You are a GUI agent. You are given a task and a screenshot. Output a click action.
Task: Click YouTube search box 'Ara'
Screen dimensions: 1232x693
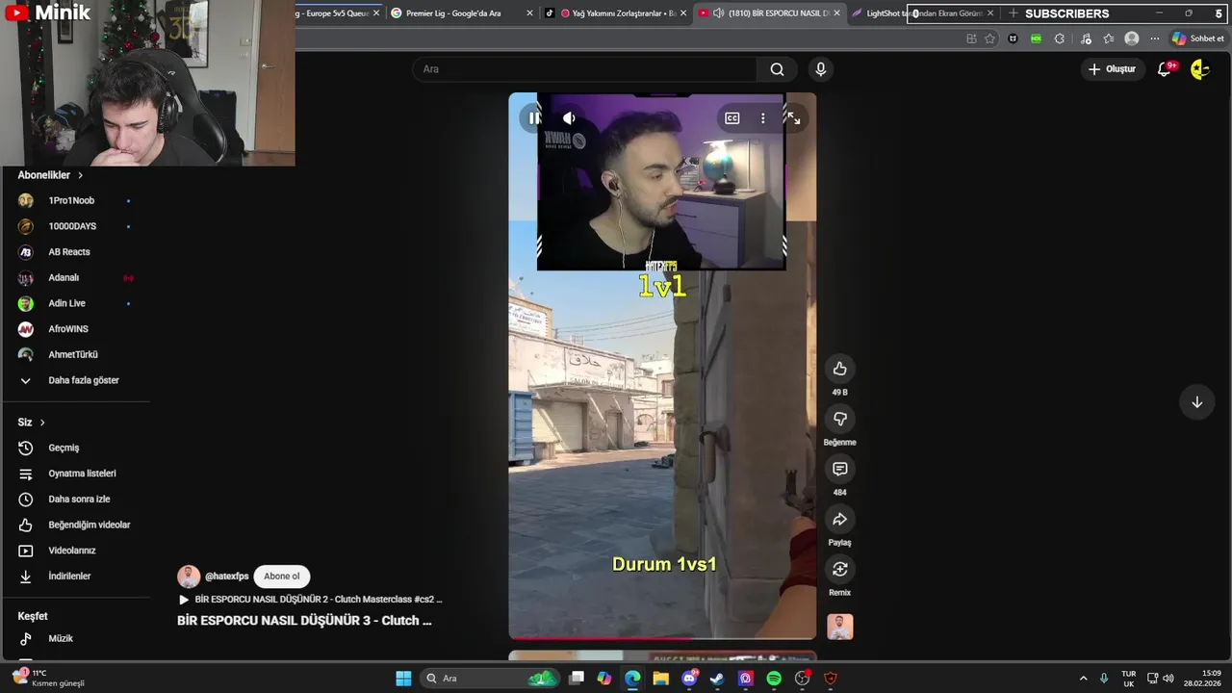point(585,69)
